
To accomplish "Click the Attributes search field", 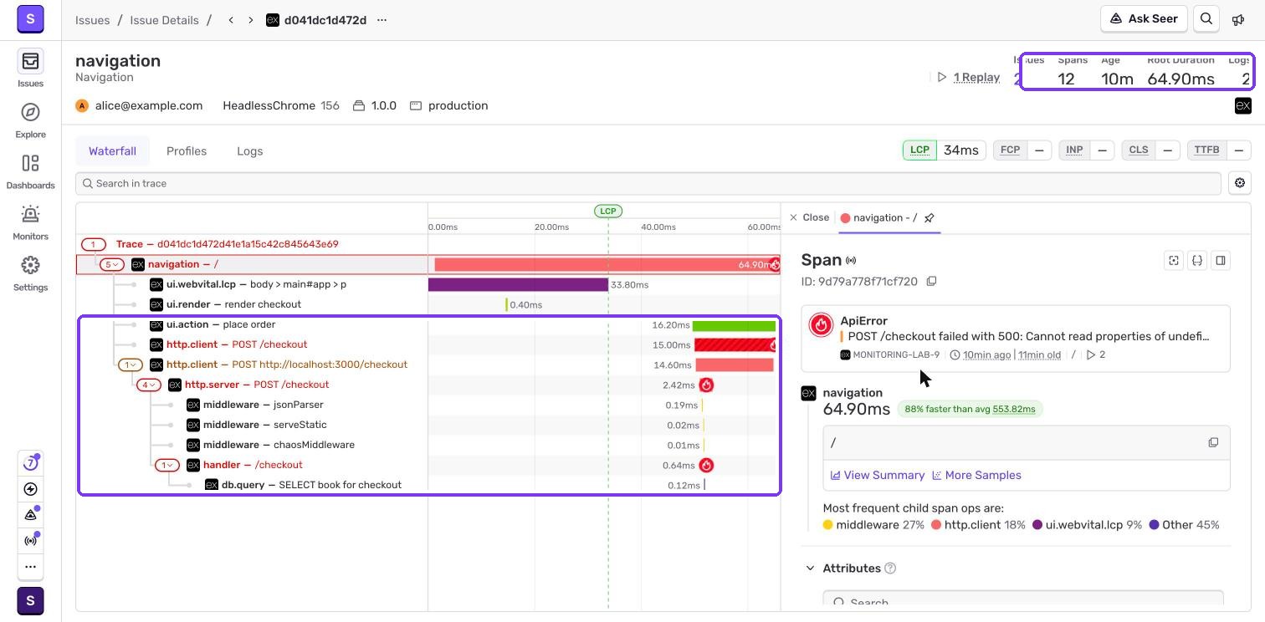I will (x=1023, y=600).
